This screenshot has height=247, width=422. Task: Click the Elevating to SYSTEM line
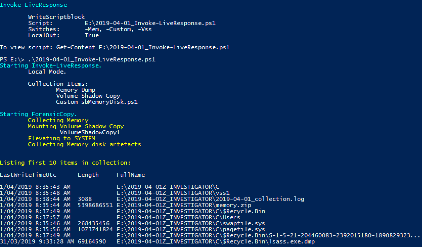tap(61, 138)
